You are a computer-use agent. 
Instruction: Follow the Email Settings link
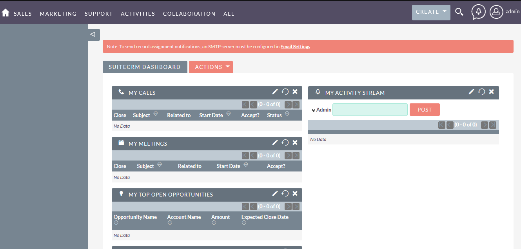[295, 47]
